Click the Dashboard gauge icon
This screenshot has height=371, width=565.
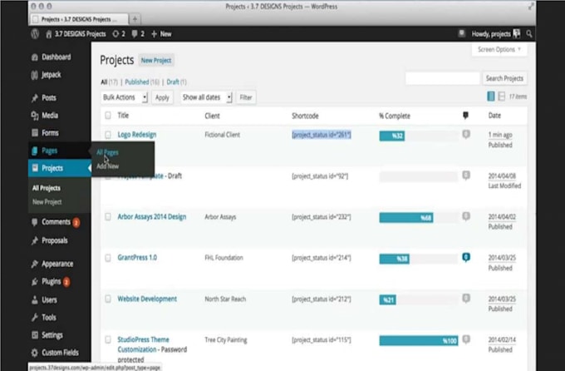point(35,57)
